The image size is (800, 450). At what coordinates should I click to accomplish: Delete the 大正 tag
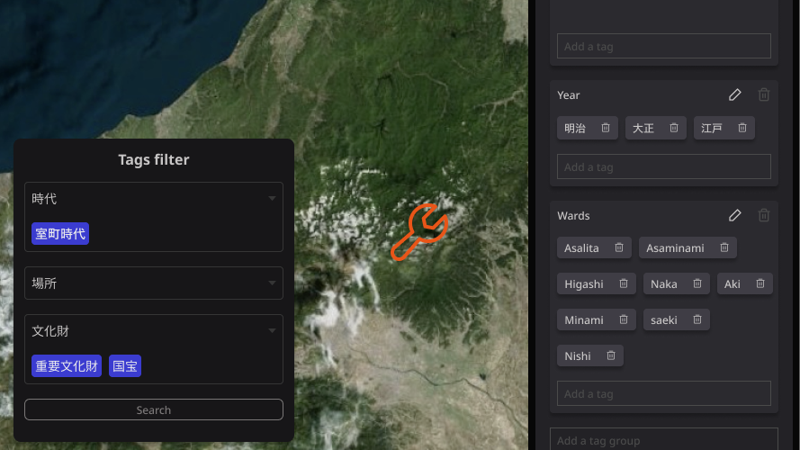(x=674, y=128)
